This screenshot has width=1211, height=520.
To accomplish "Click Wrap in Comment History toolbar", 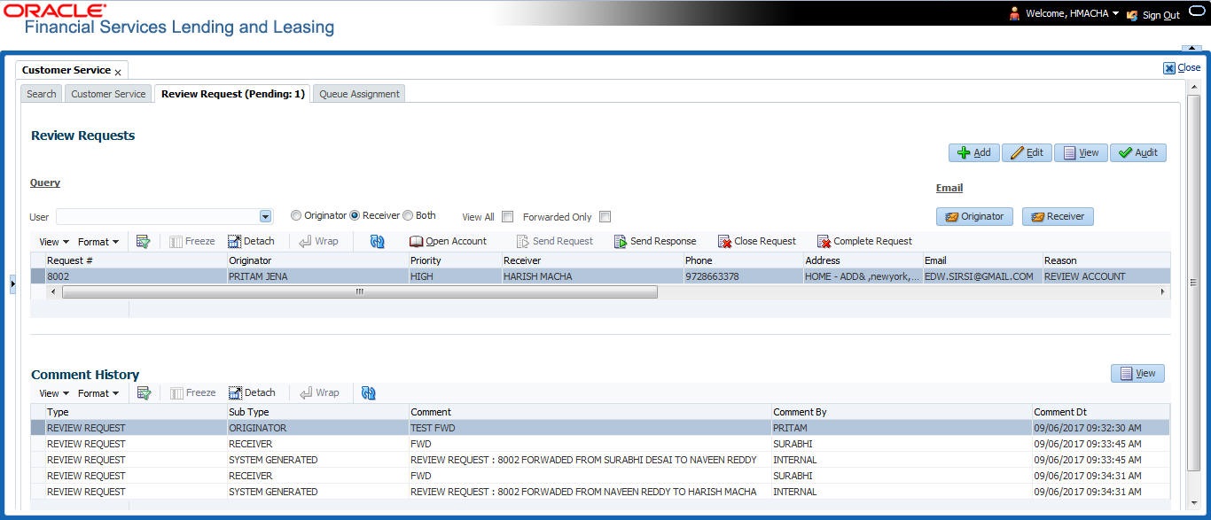I will [319, 392].
